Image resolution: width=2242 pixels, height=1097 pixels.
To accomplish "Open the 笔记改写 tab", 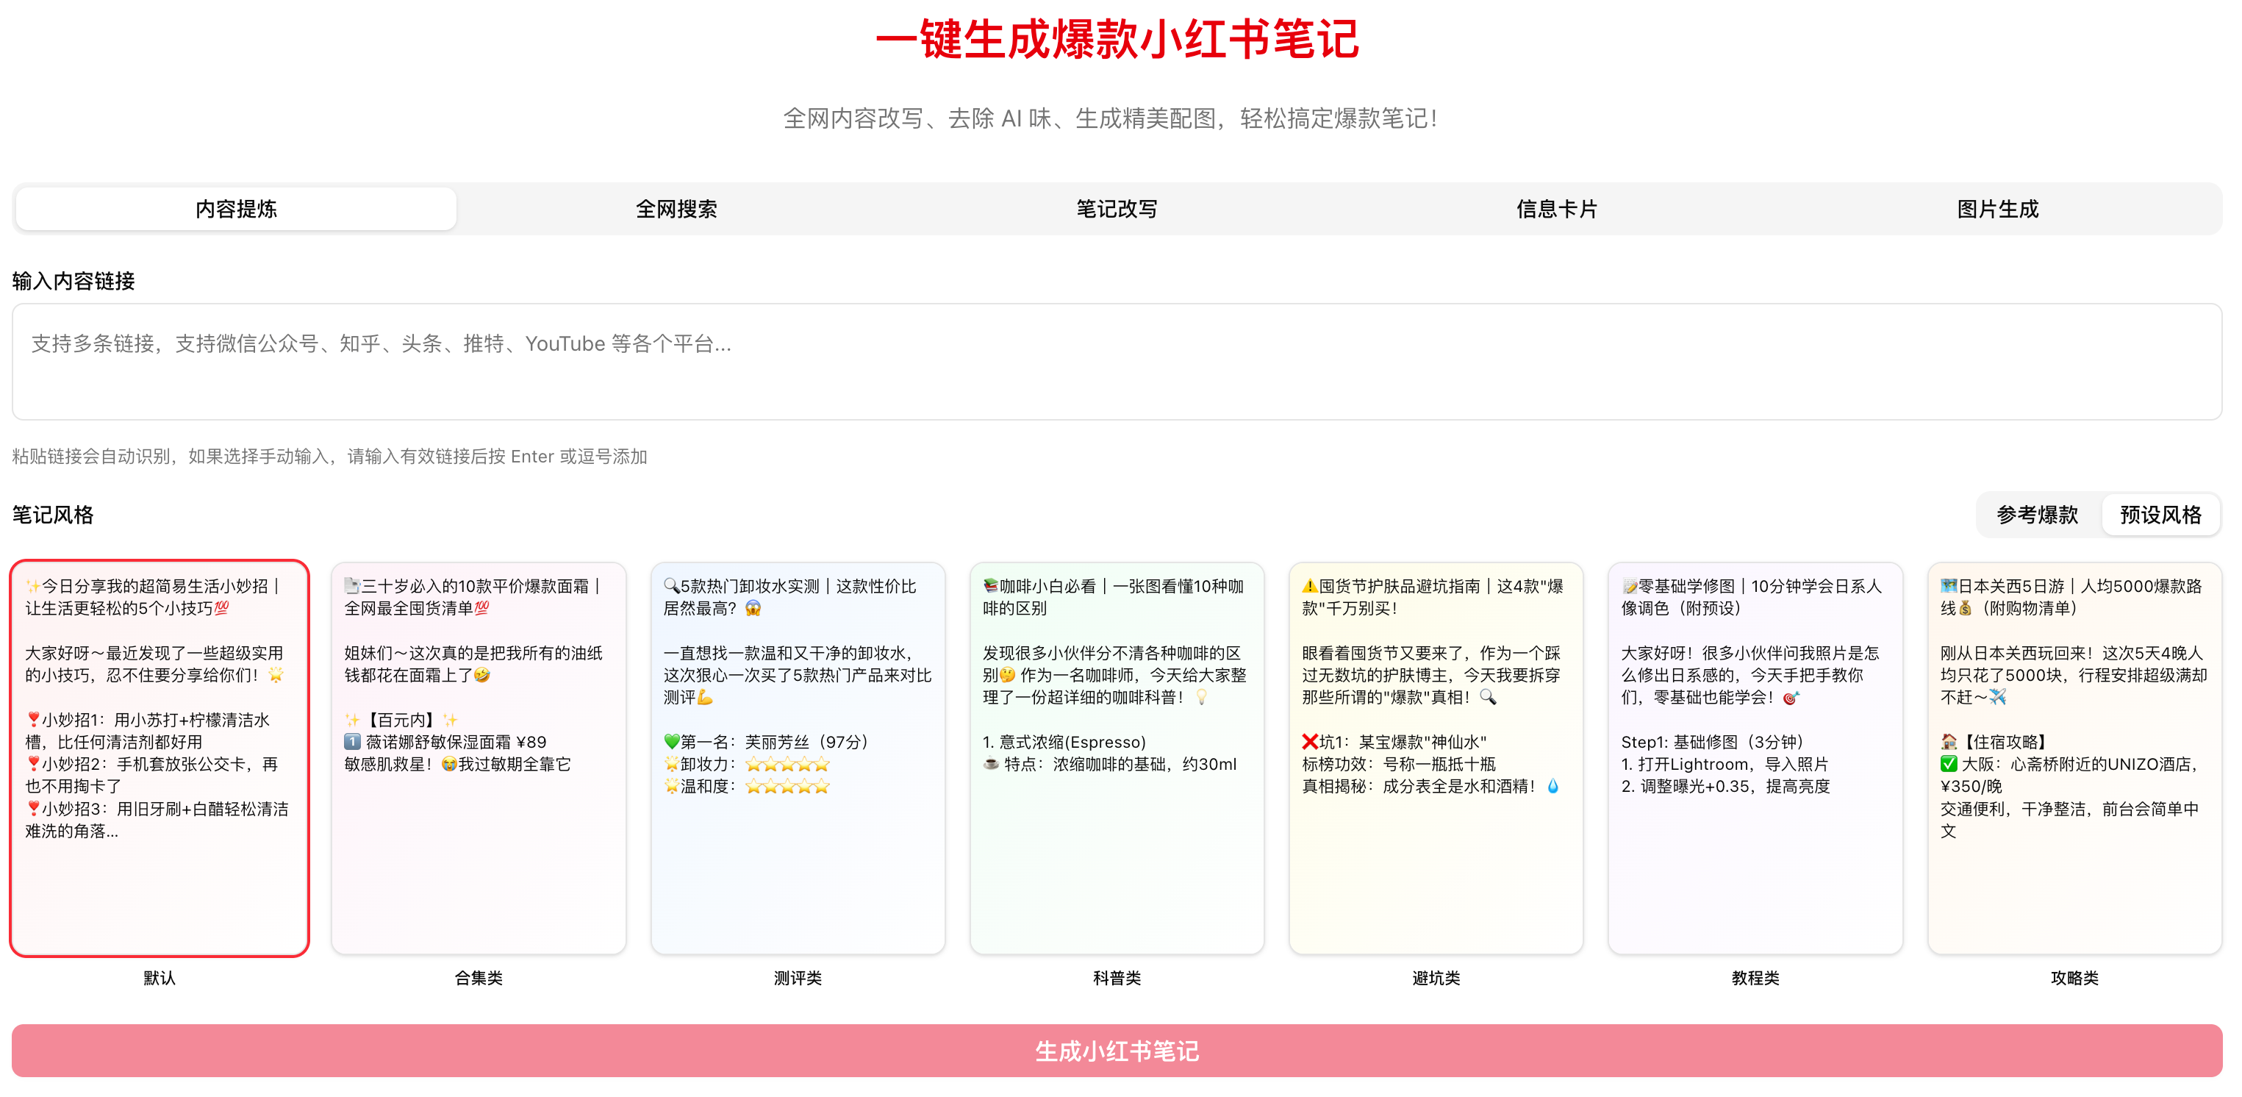I will coord(1117,209).
